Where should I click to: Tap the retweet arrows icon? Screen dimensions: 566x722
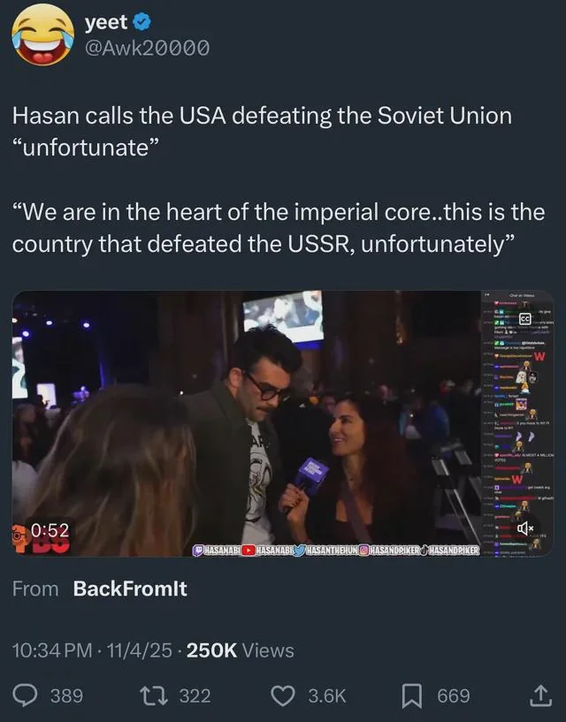coord(154,695)
